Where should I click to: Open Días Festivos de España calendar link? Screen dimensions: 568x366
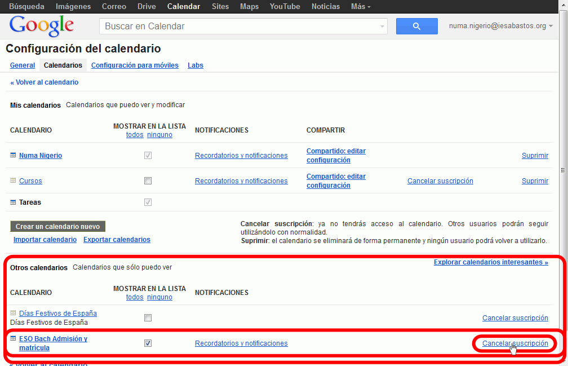click(x=58, y=313)
